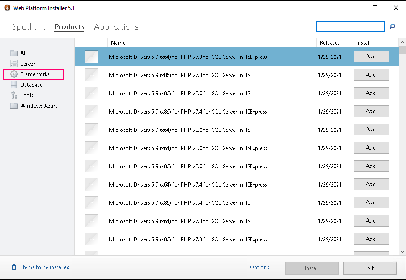
Task: Open the Database category icon
Action: coord(14,85)
